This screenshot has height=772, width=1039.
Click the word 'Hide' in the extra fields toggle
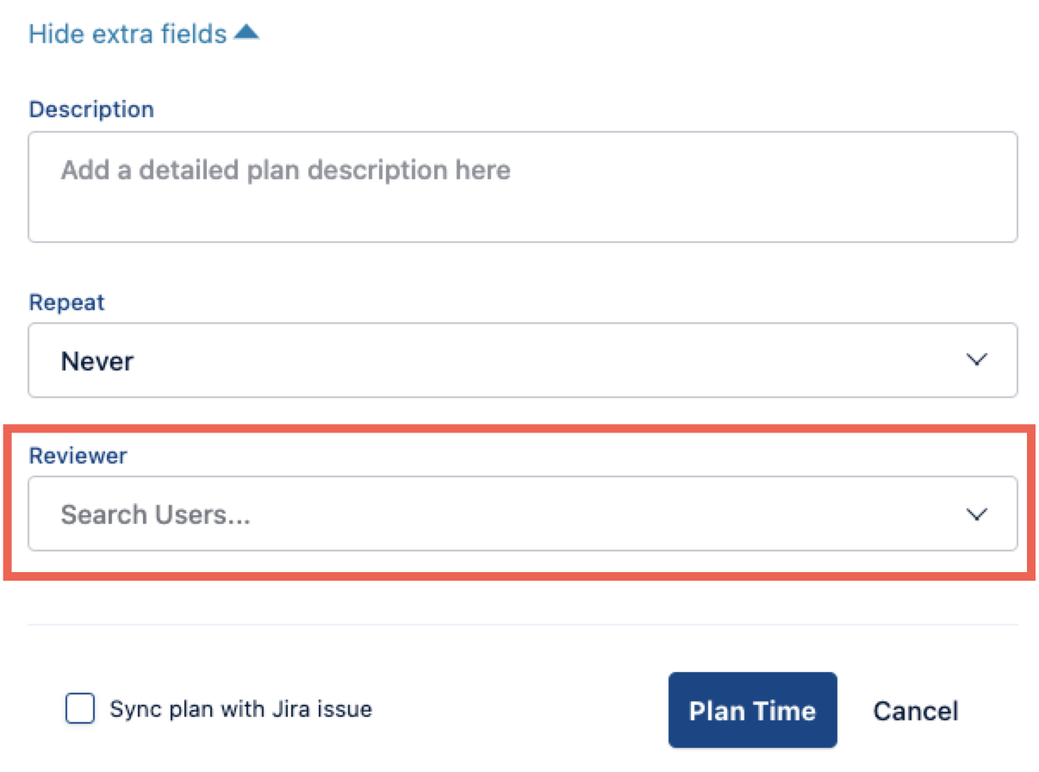tap(56, 34)
